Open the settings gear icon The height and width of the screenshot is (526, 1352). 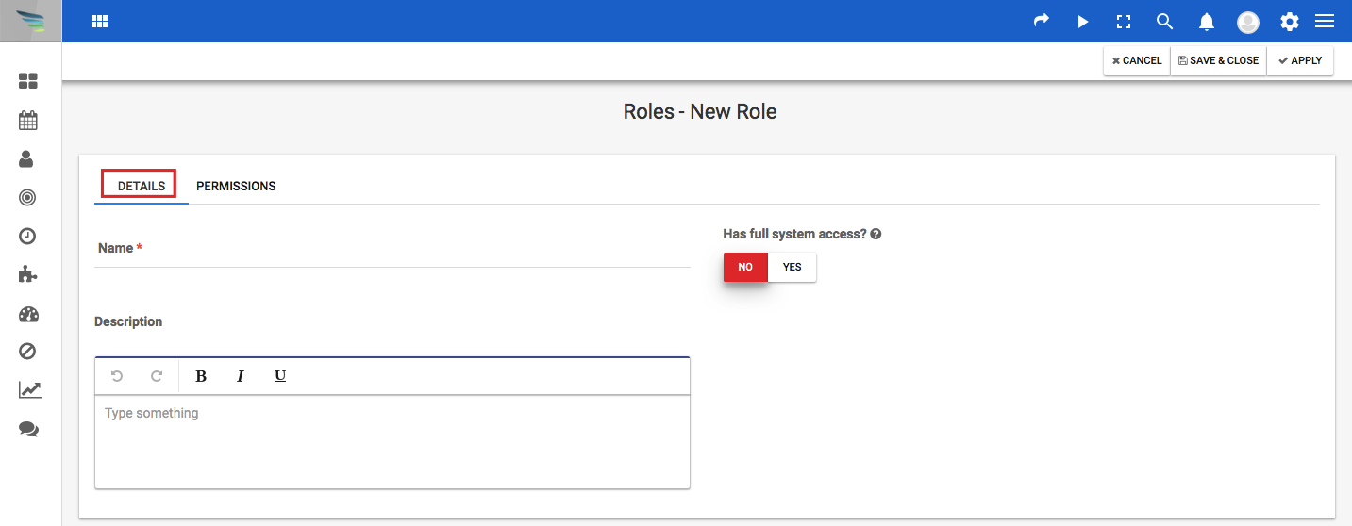(1289, 22)
